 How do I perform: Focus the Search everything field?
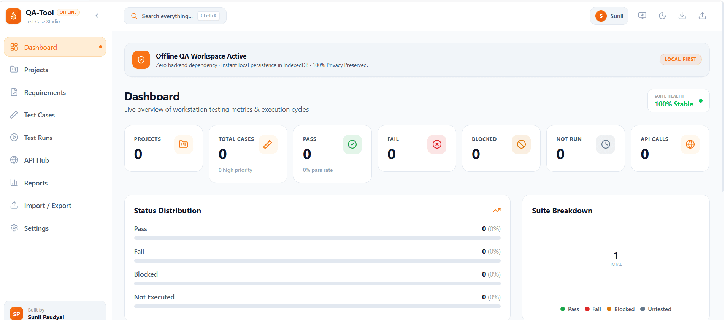pos(175,16)
